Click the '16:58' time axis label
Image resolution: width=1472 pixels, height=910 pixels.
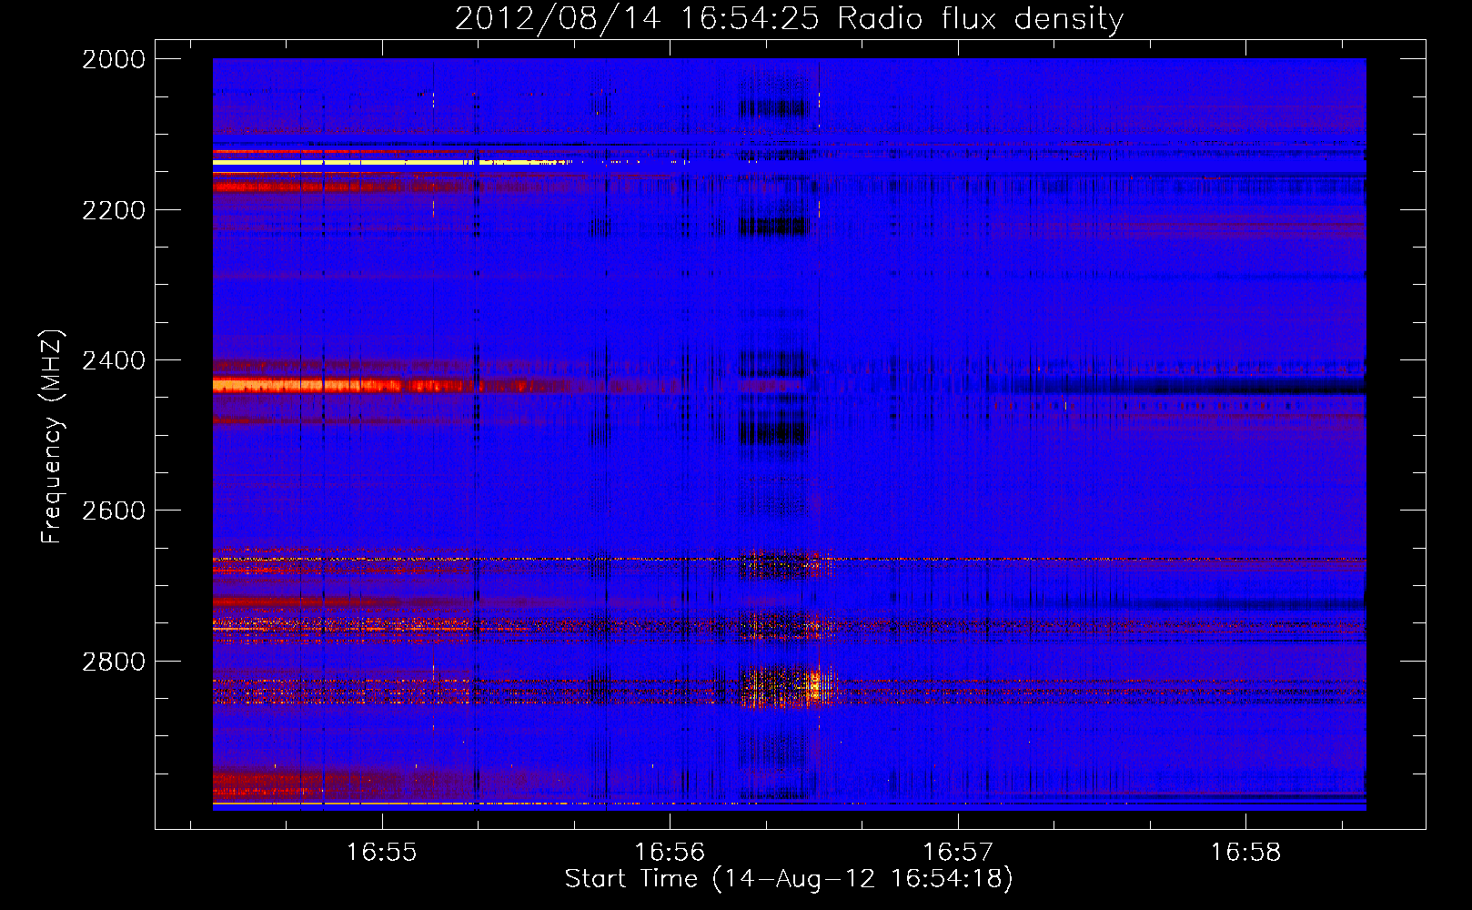1245,853
